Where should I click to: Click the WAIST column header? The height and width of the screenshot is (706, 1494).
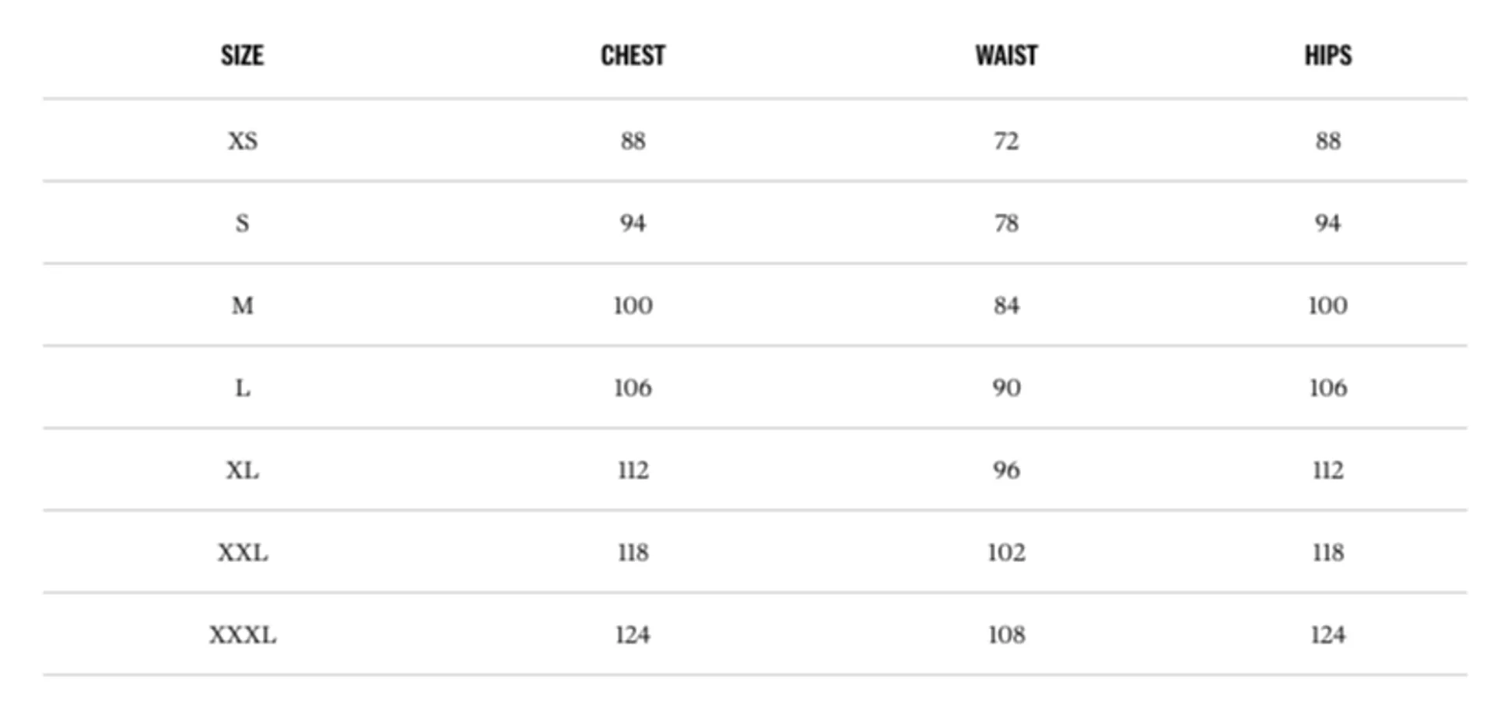pyautogui.click(x=1006, y=55)
